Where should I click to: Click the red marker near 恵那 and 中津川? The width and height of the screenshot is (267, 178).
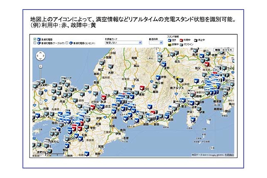142,88
